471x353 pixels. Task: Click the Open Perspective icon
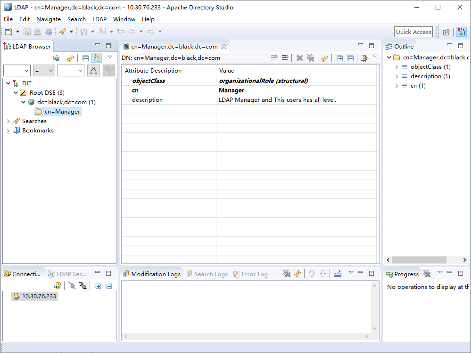446,32
